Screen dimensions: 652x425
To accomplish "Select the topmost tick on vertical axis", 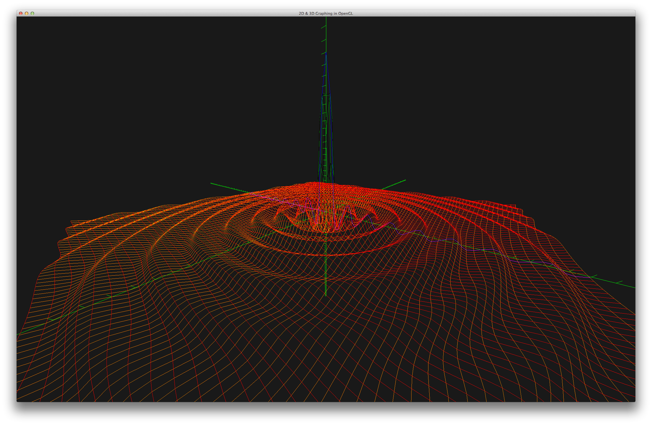I will pos(323,27).
